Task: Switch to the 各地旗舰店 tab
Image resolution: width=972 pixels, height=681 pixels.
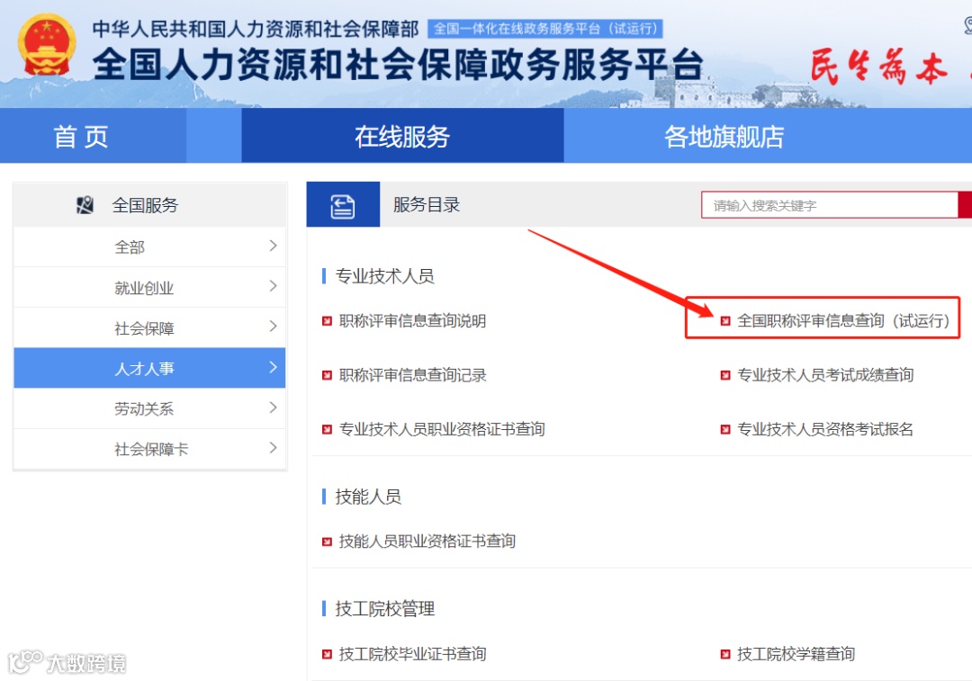Action: (724, 136)
